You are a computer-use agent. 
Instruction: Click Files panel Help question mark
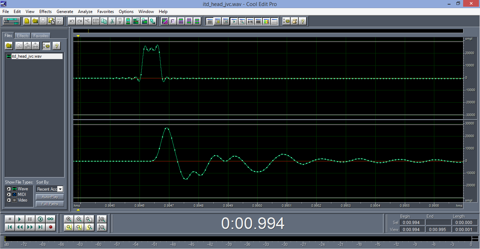56,46
